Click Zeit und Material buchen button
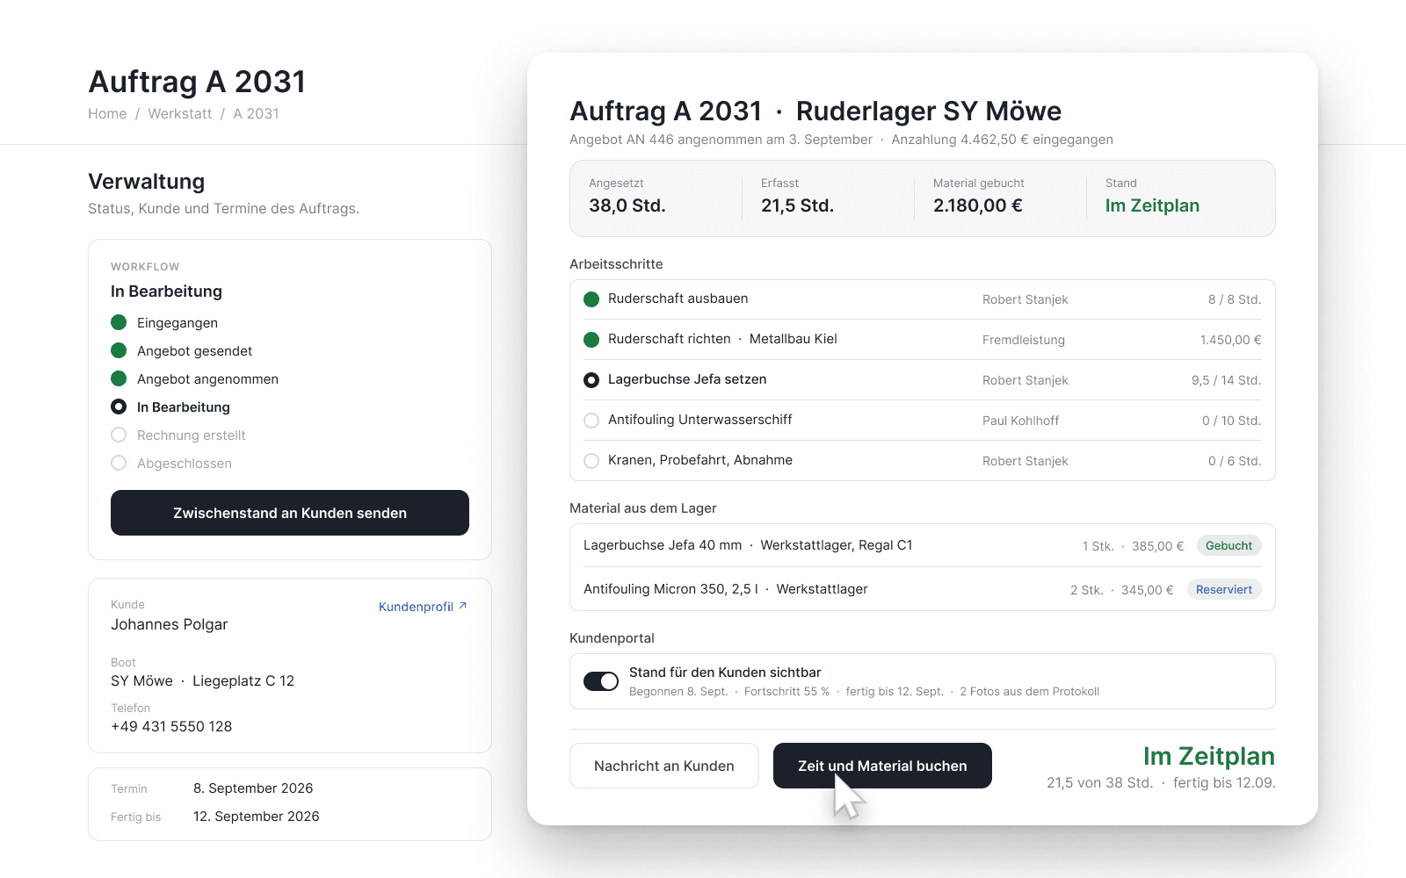This screenshot has width=1406, height=878. [882, 766]
